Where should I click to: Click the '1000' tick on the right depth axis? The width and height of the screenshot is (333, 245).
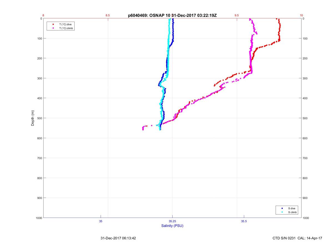[x=306, y=218]
